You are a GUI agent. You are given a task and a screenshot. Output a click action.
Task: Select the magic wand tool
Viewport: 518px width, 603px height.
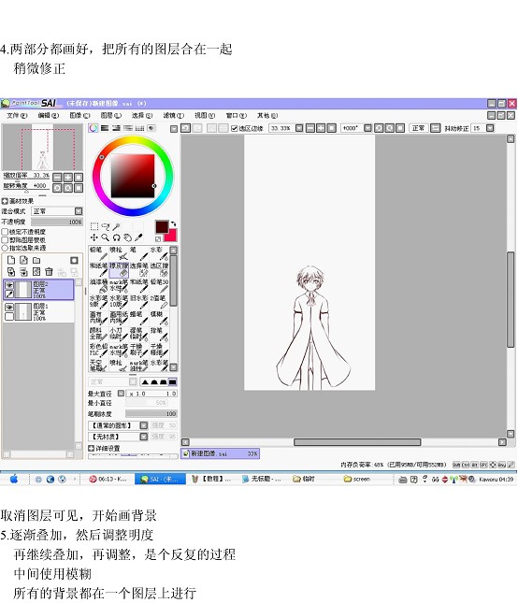pyautogui.click(x=116, y=226)
